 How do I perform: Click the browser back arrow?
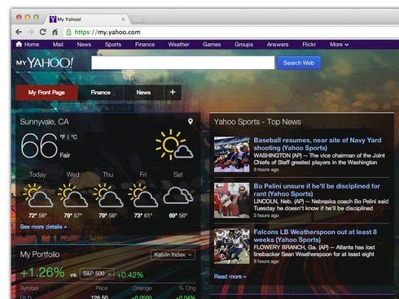19,32
